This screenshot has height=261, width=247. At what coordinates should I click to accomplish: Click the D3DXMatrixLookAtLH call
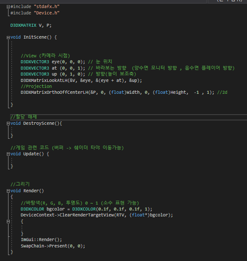(x=81, y=80)
